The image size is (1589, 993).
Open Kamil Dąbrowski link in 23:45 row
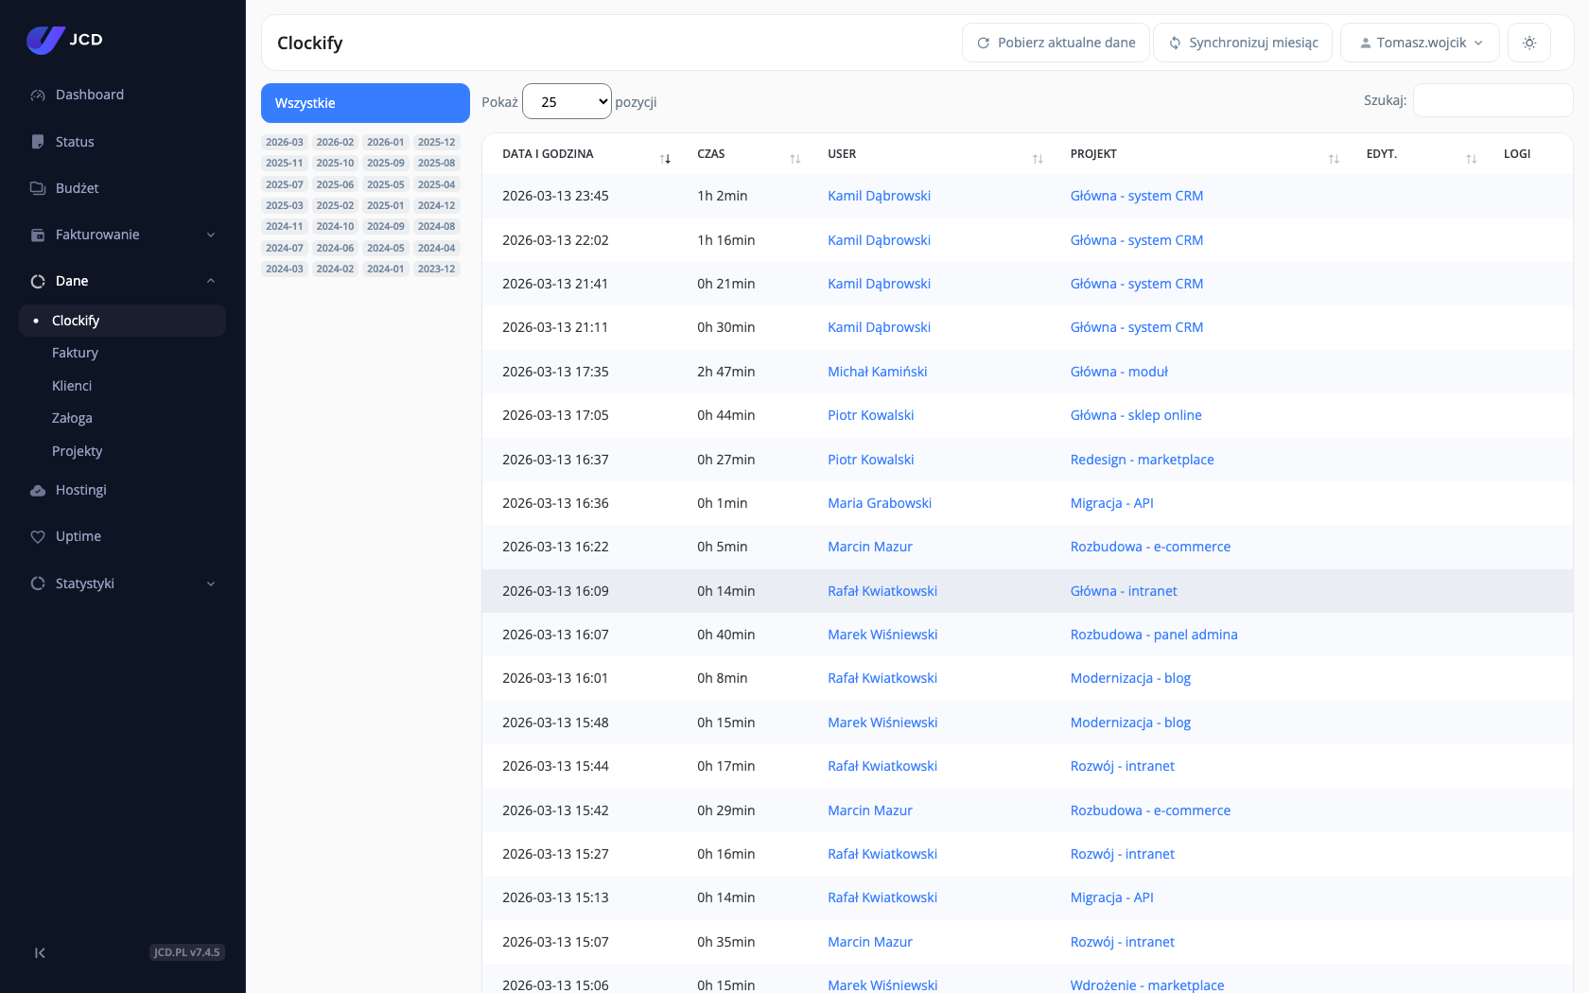(879, 196)
